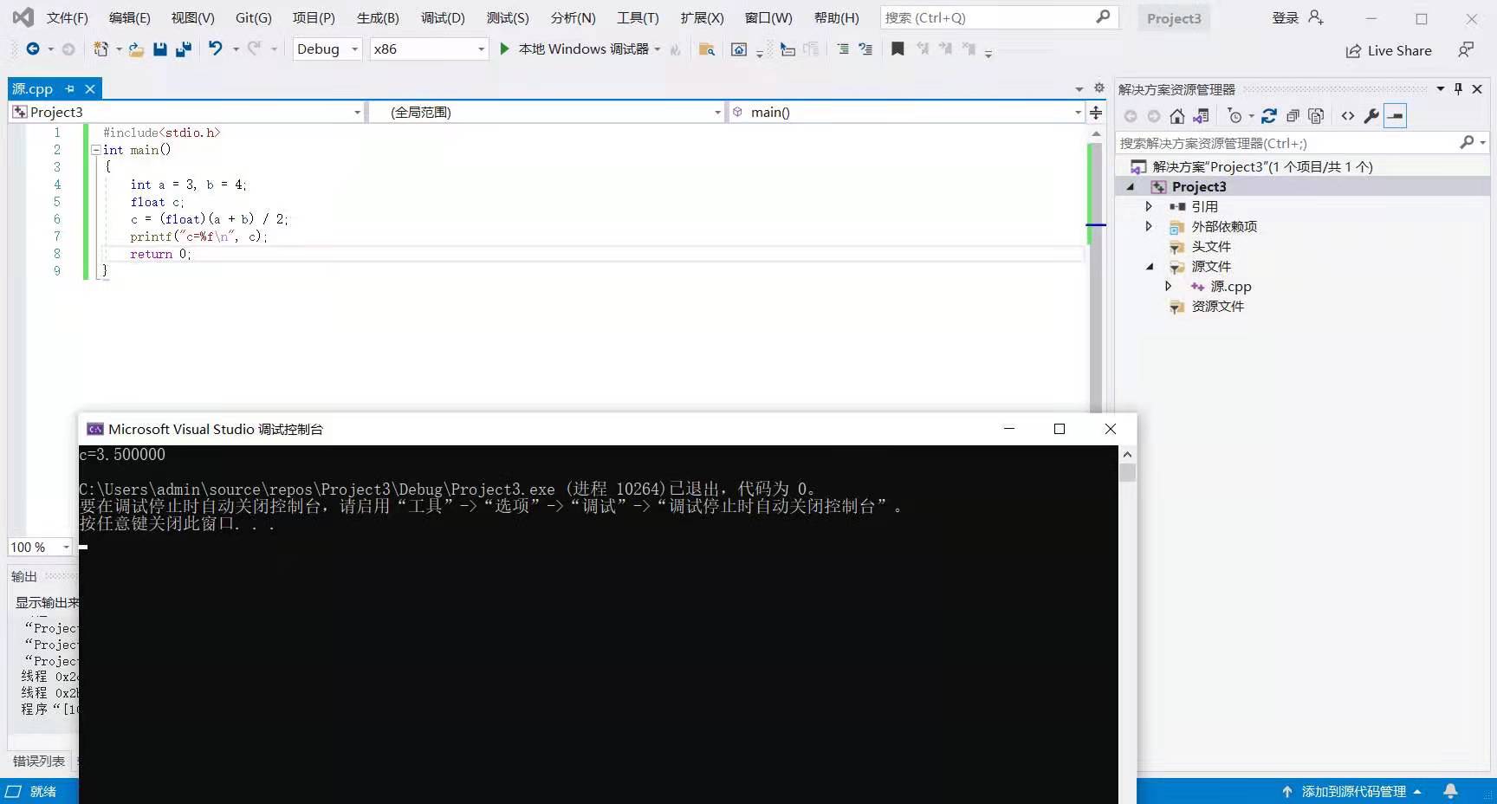This screenshot has height=804, width=1497.
Task: Click the Save file icon
Action: (x=160, y=49)
